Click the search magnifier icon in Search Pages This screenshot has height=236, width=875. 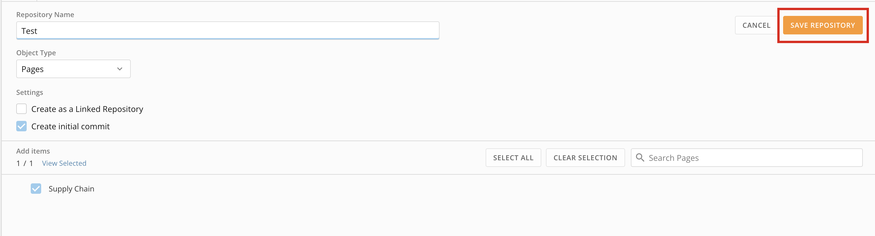(x=640, y=157)
